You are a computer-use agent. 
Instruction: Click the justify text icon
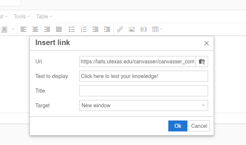coord(59,29)
